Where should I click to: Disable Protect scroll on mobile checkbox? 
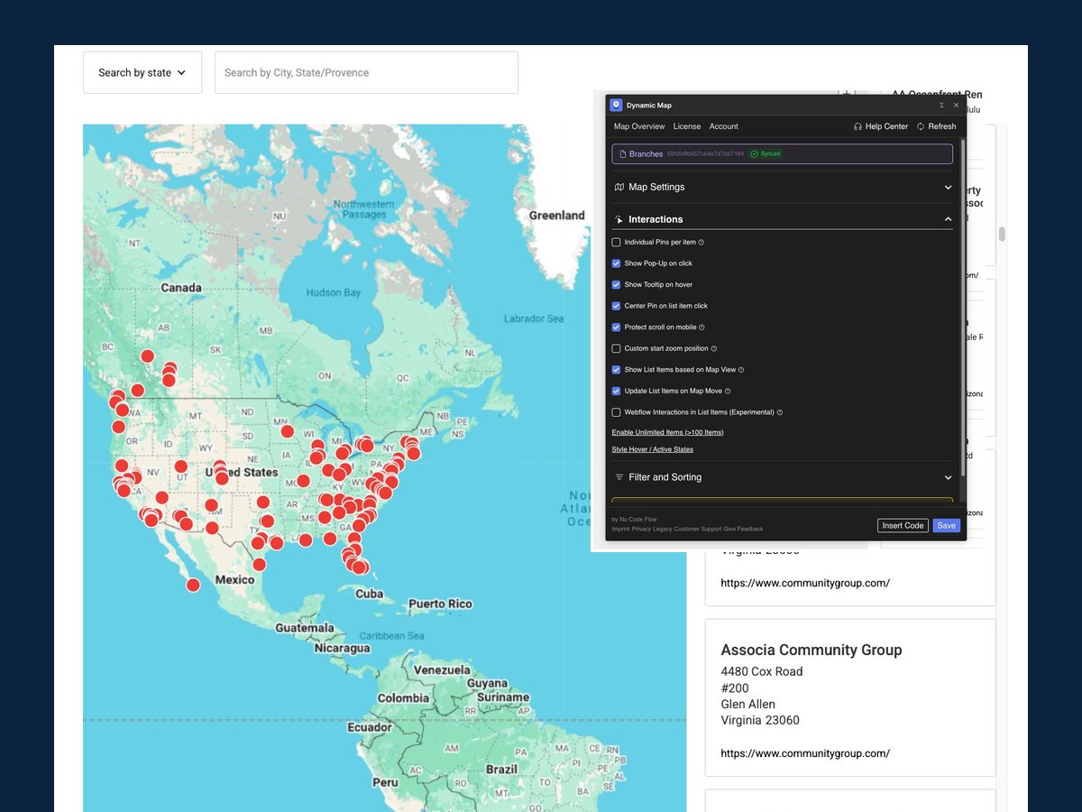point(617,328)
